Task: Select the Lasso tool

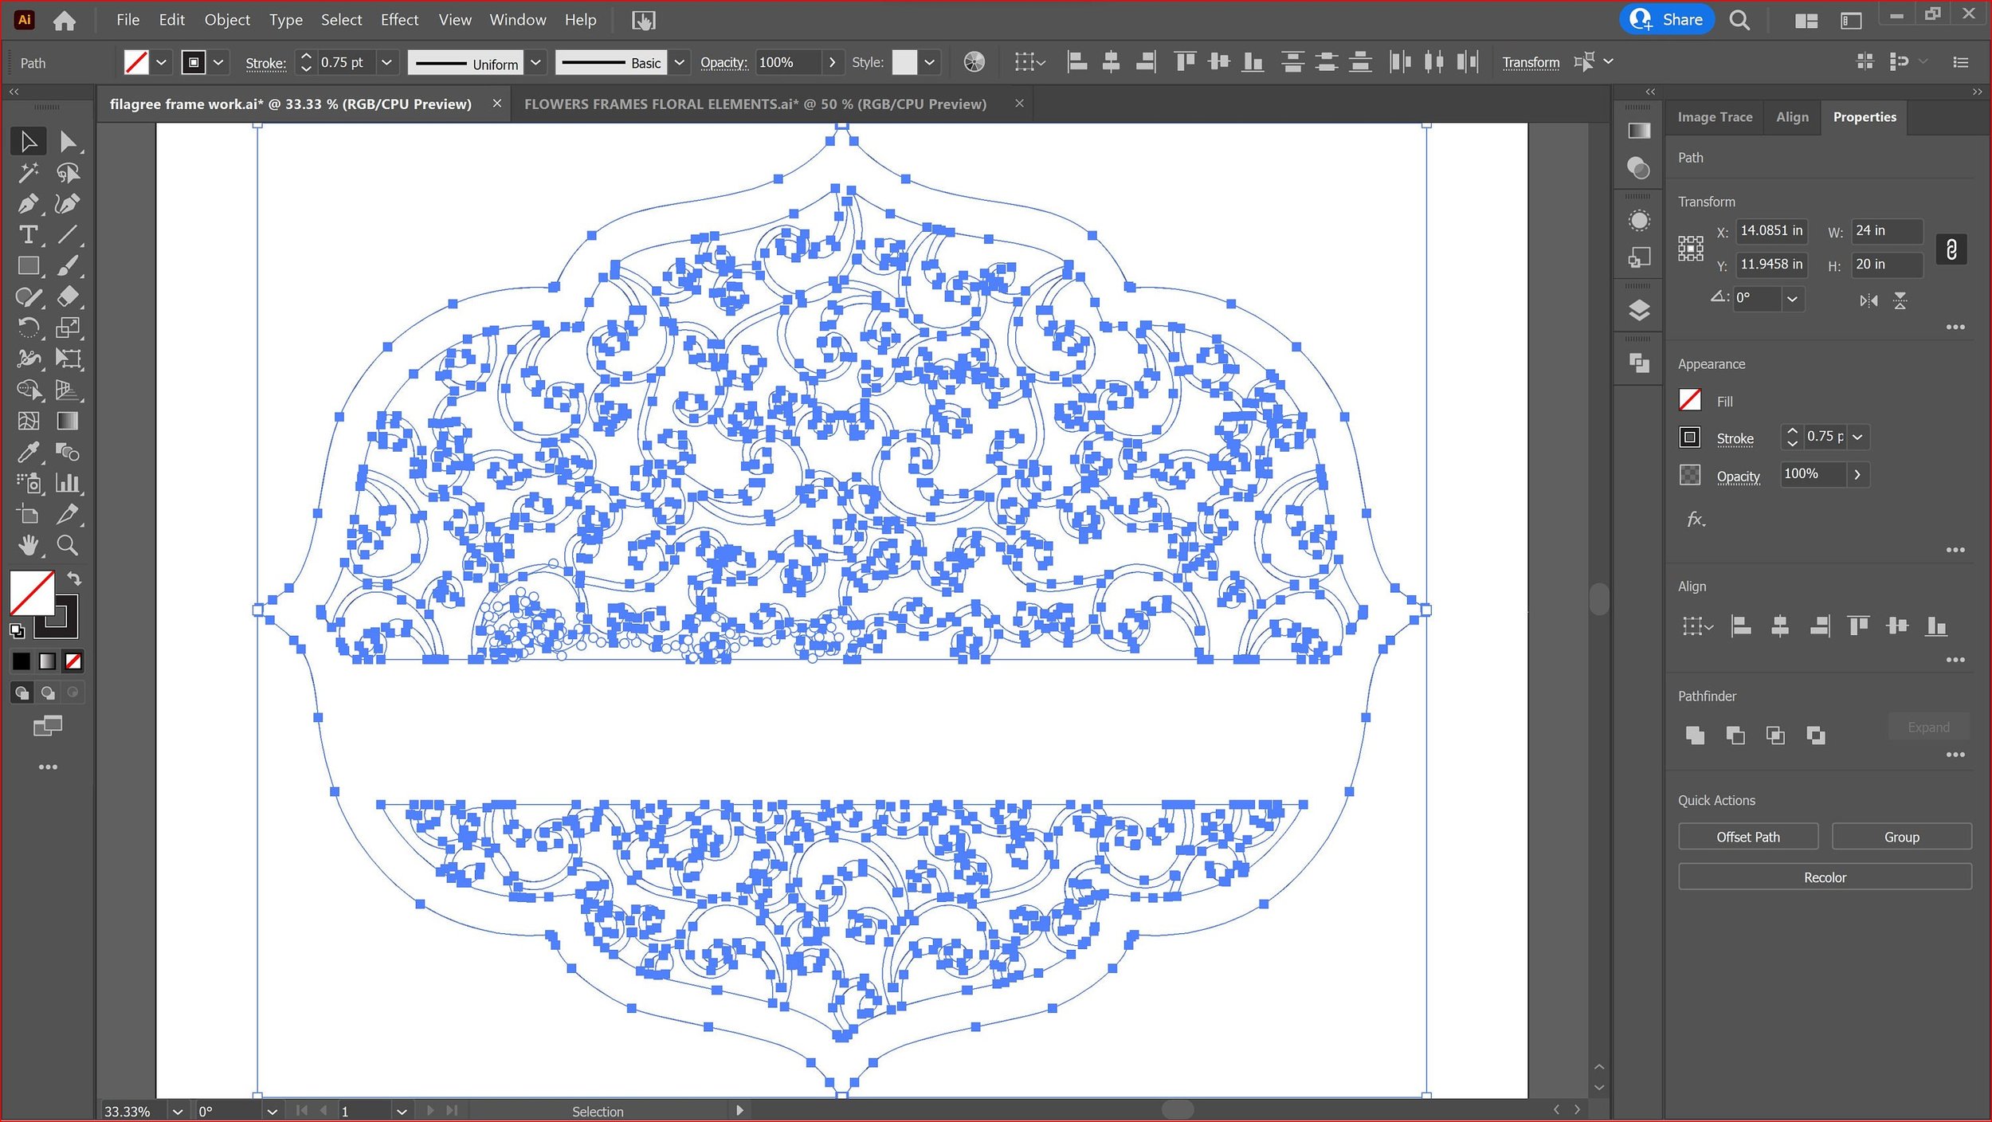Action: [68, 173]
